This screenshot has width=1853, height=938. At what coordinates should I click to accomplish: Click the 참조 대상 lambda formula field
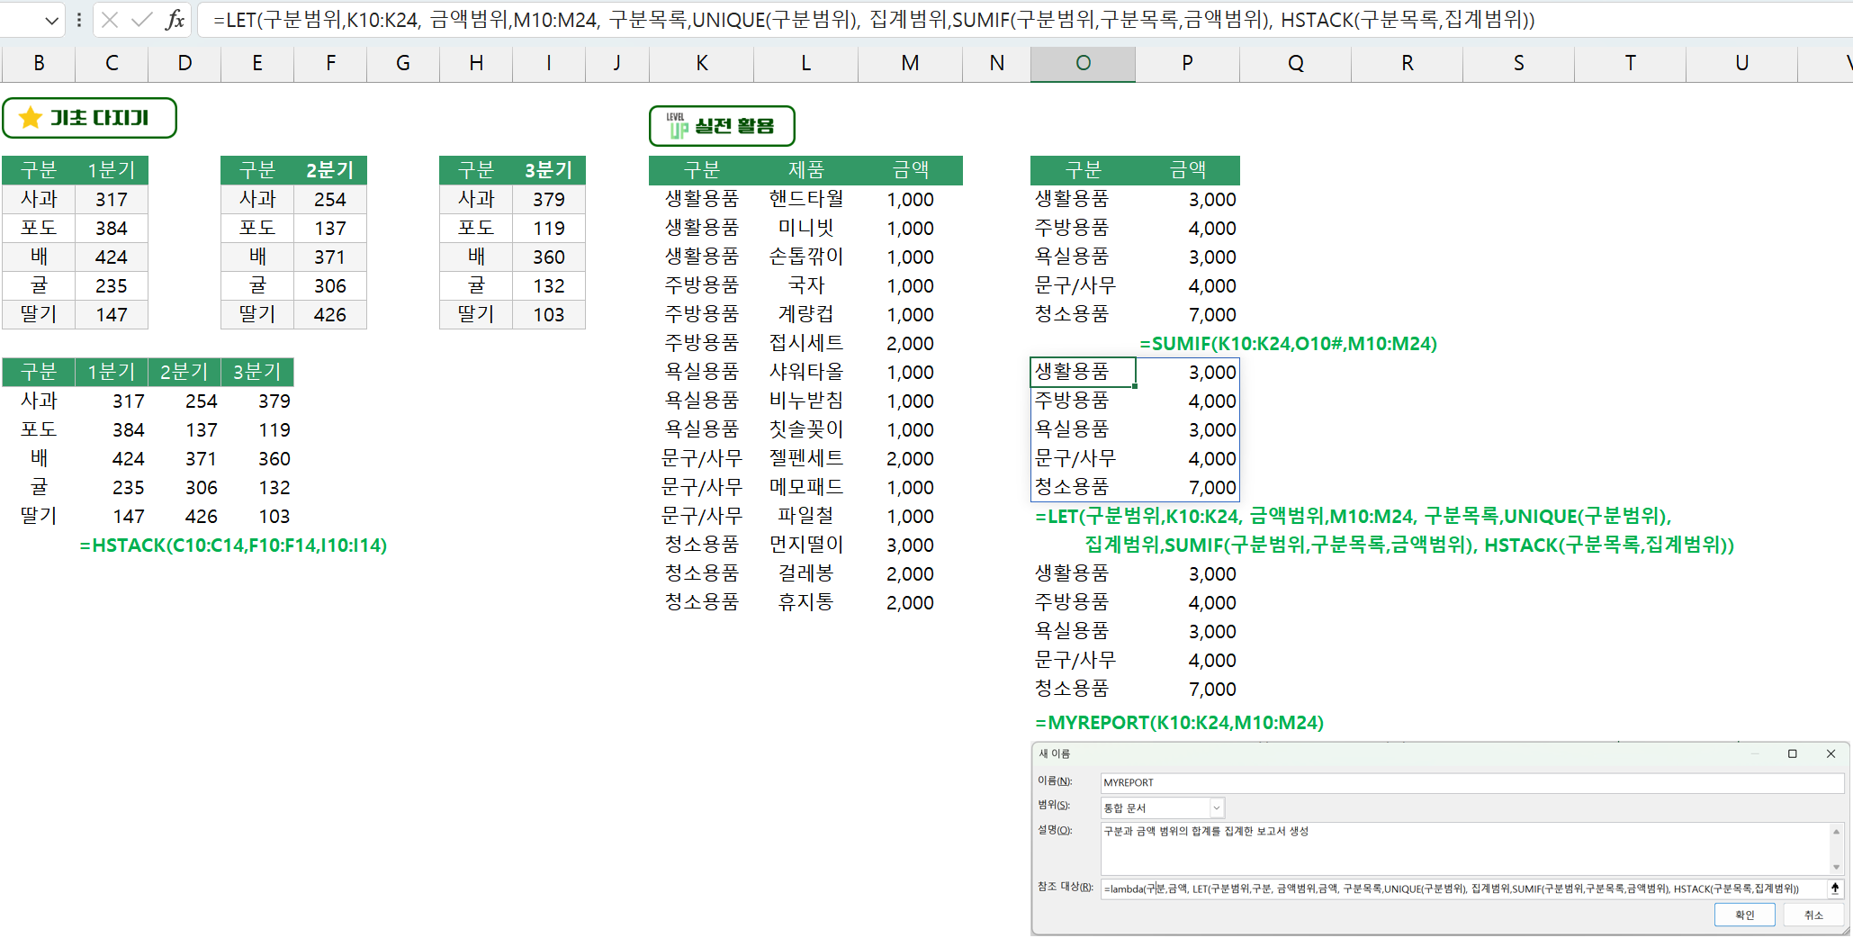click(1463, 888)
